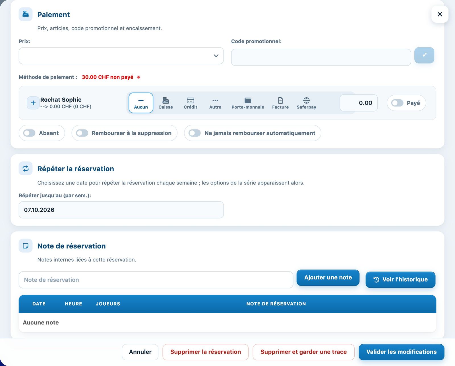This screenshot has height=366, width=455.
Task: Select Facture payment method
Action: (x=280, y=103)
